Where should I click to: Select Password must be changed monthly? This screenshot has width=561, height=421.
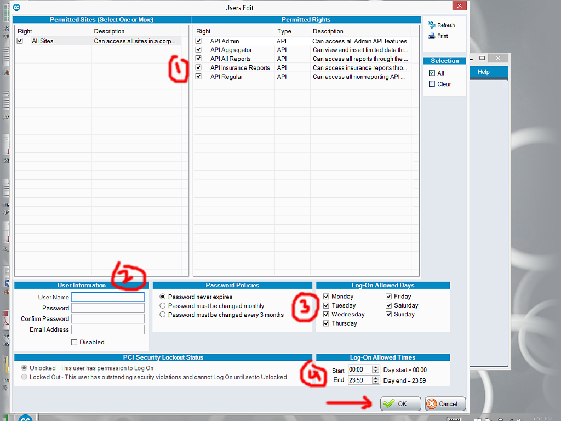[163, 306]
